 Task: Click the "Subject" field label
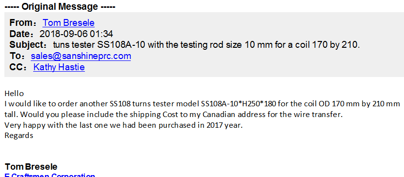tap(28, 45)
